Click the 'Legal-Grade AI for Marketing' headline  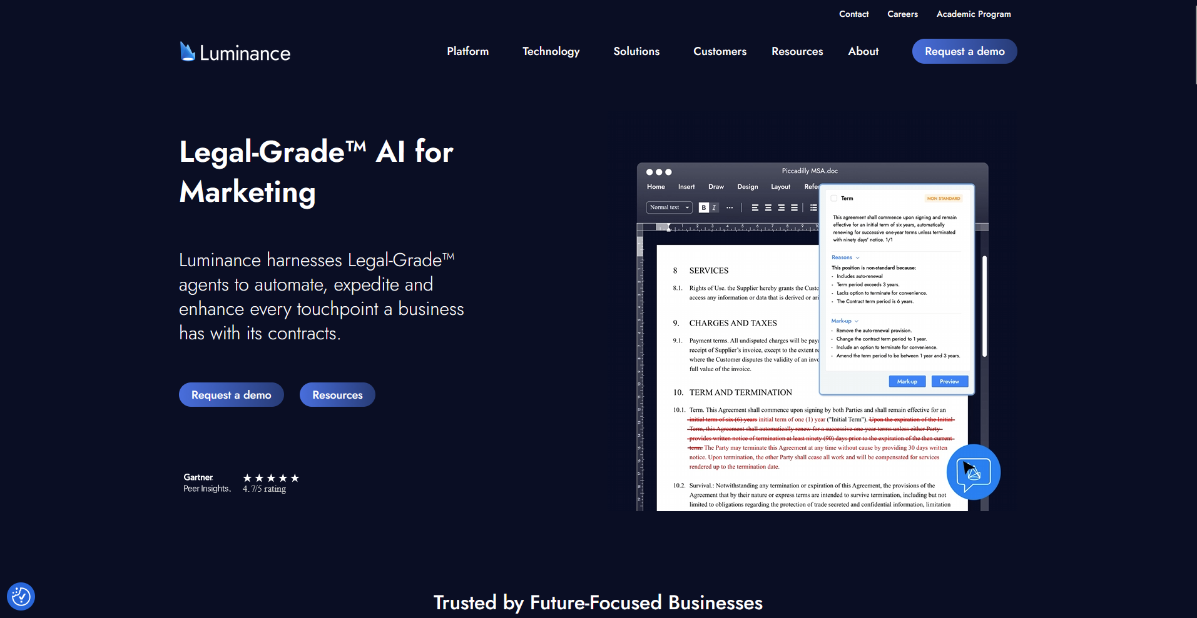tap(316, 172)
